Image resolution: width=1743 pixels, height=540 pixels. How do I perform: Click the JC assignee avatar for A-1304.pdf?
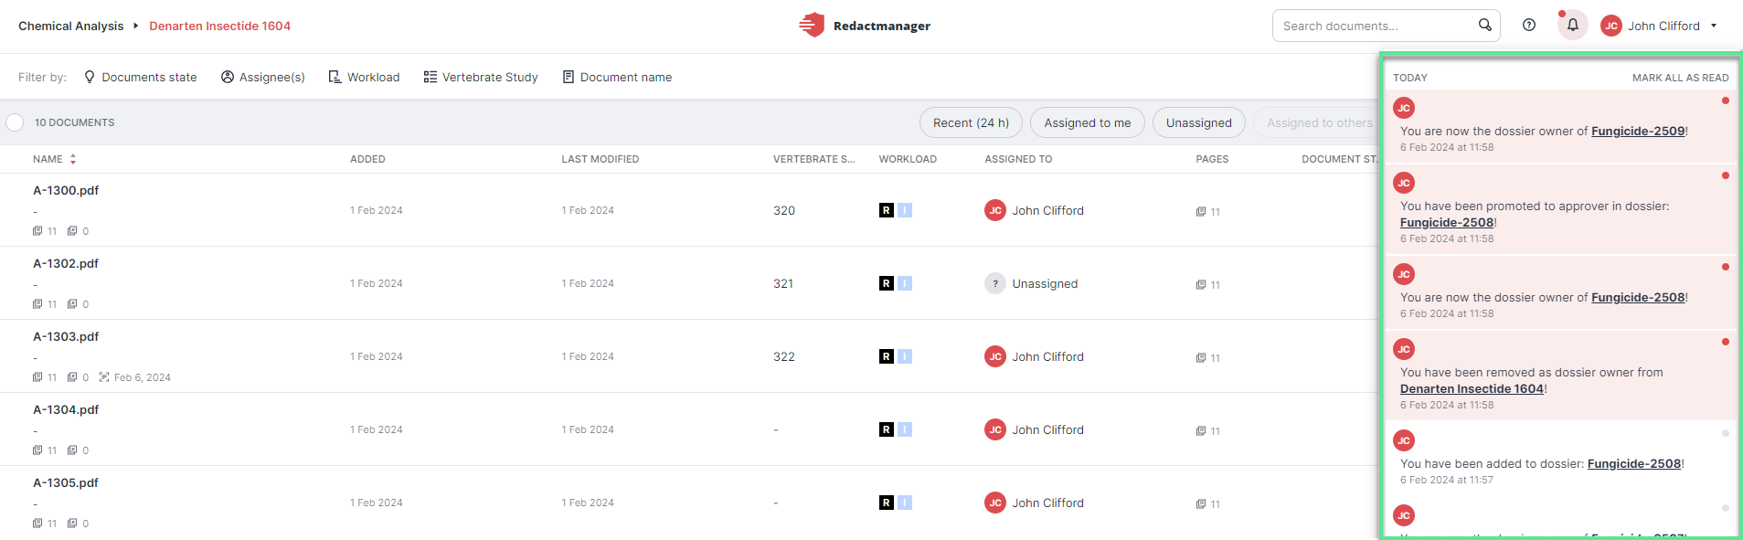[995, 429]
